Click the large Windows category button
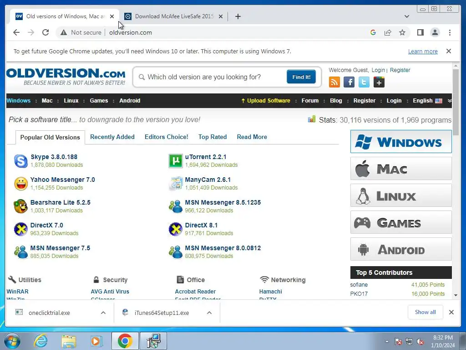 tap(401, 141)
